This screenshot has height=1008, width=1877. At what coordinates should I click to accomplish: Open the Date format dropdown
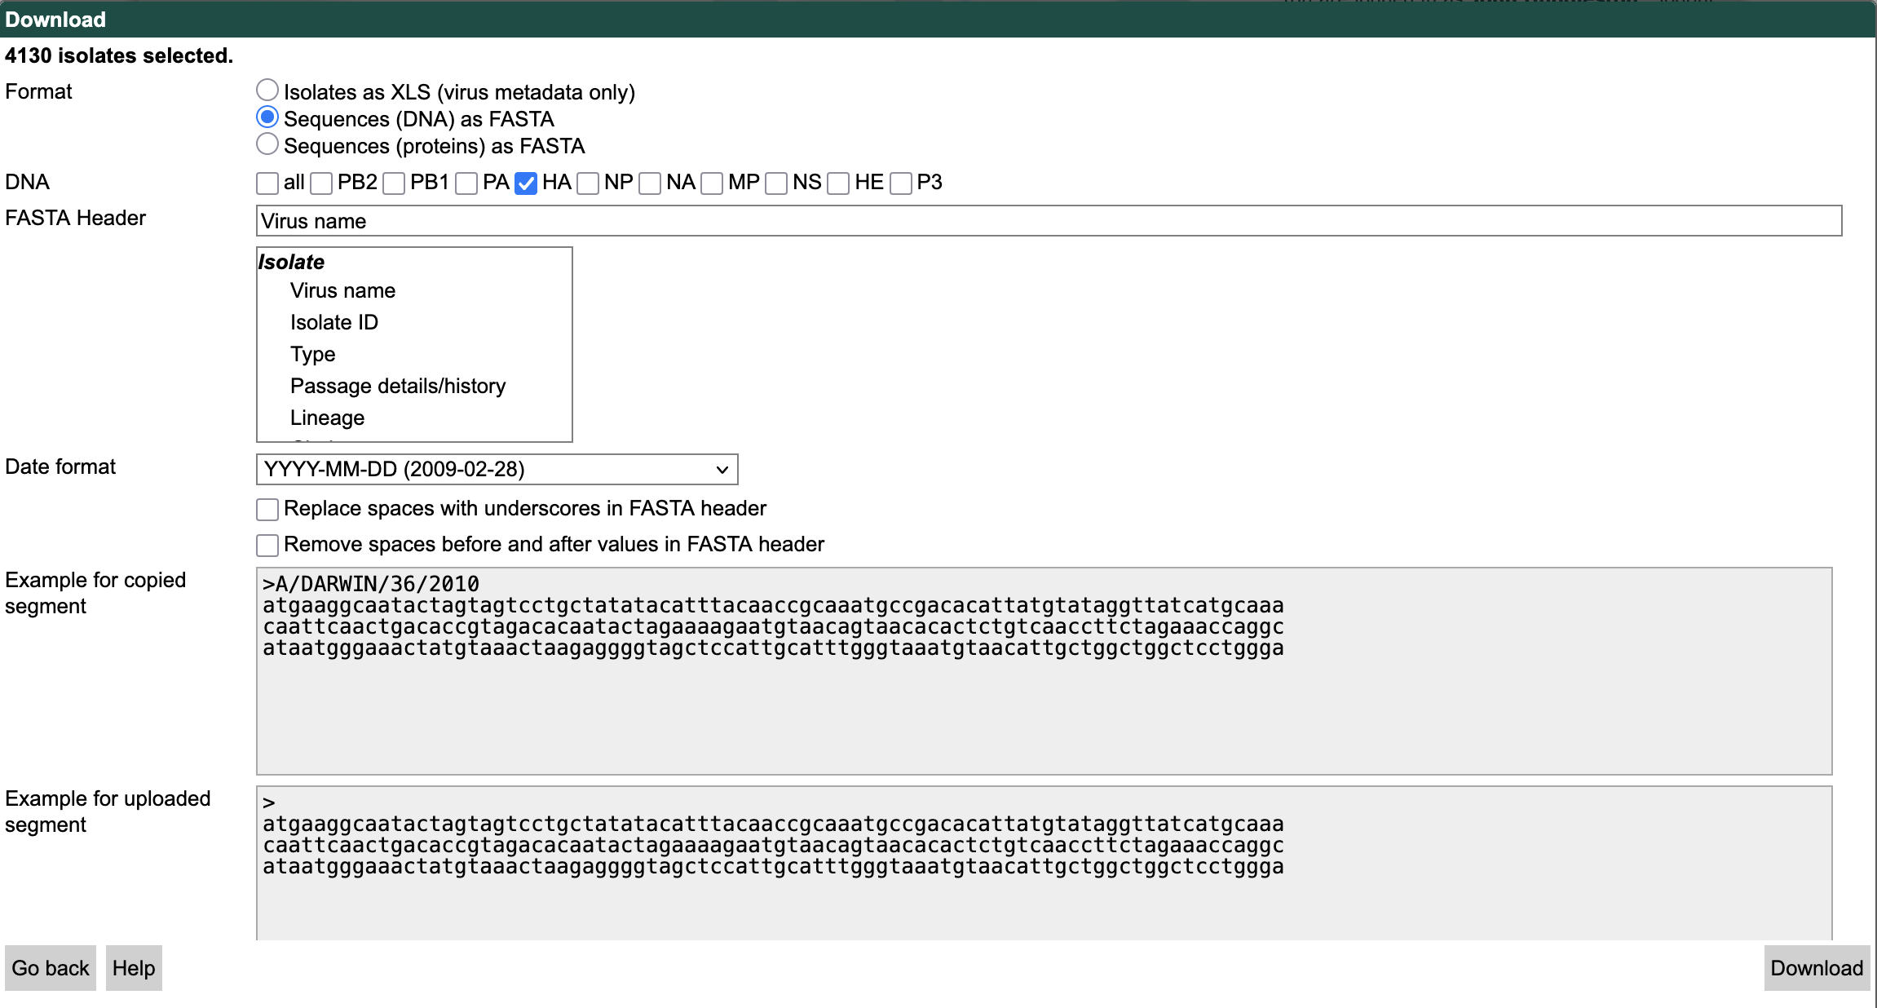pyautogui.click(x=497, y=470)
